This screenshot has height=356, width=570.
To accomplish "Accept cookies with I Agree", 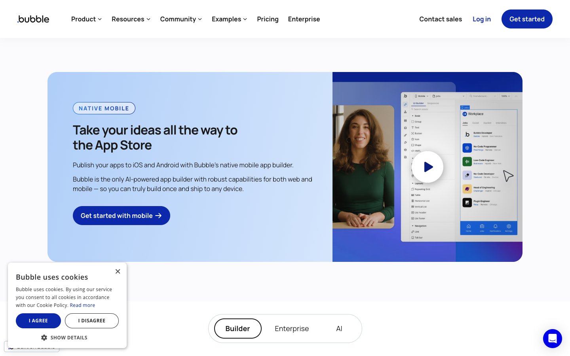I will (38, 321).
